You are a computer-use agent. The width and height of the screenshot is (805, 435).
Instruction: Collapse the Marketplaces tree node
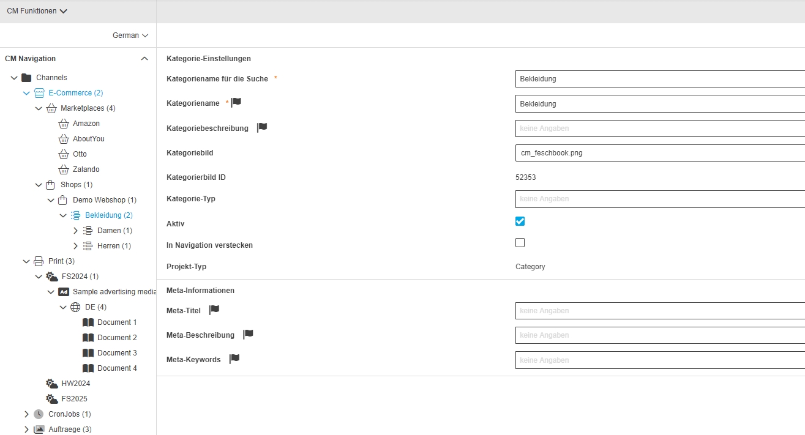click(39, 108)
